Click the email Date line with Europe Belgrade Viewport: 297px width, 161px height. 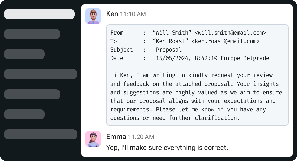pos(190,58)
